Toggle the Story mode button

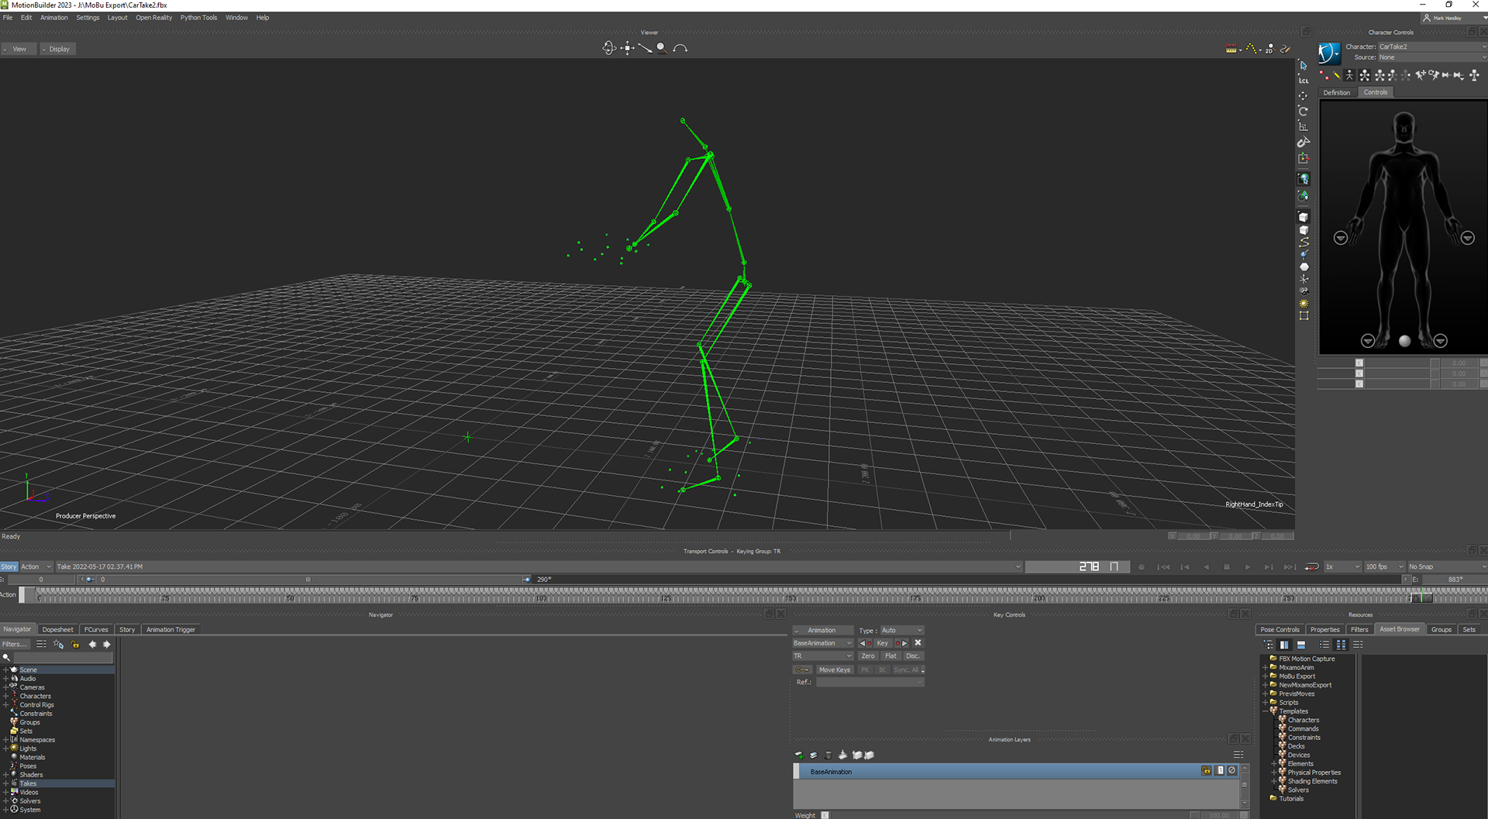pos(9,566)
